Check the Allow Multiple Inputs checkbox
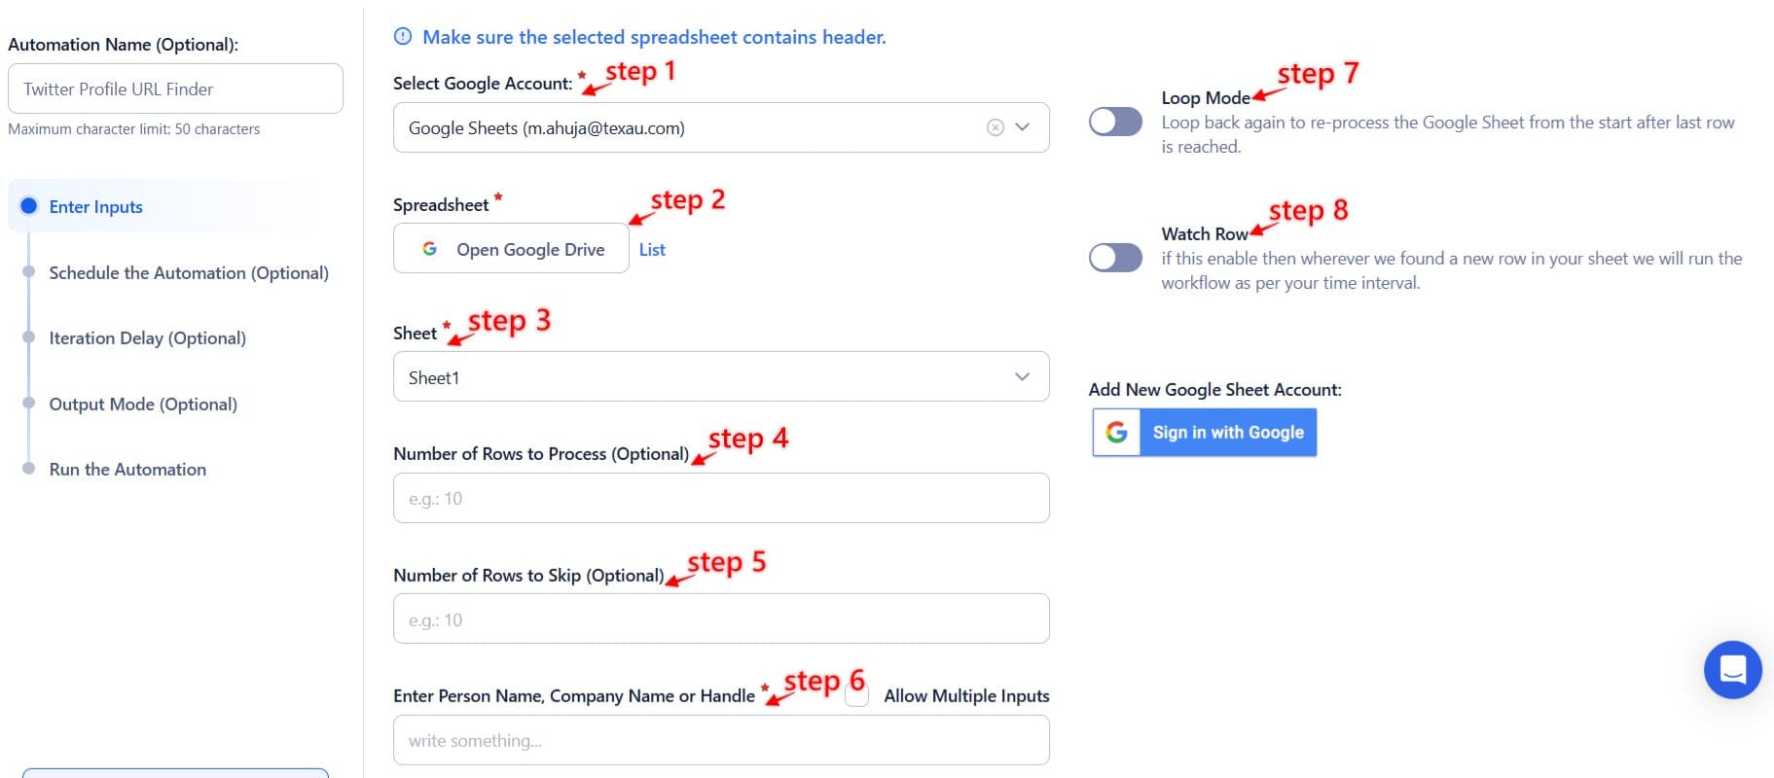This screenshot has height=778, width=1774. [x=855, y=694]
